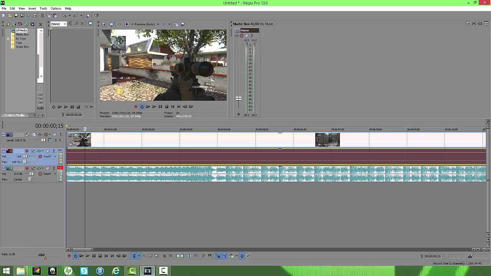The width and height of the screenshot is (491, 276).
Task: Solo audio track 2
Action: point(54,151)
